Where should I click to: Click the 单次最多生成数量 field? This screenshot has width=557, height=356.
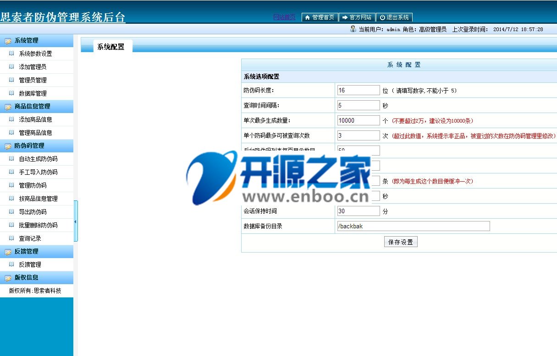pyautogui.click(x=358, y=120)
